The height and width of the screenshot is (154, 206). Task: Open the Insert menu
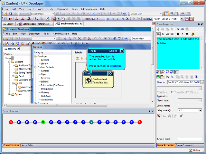pyautogui.click(x=40, y=9)
